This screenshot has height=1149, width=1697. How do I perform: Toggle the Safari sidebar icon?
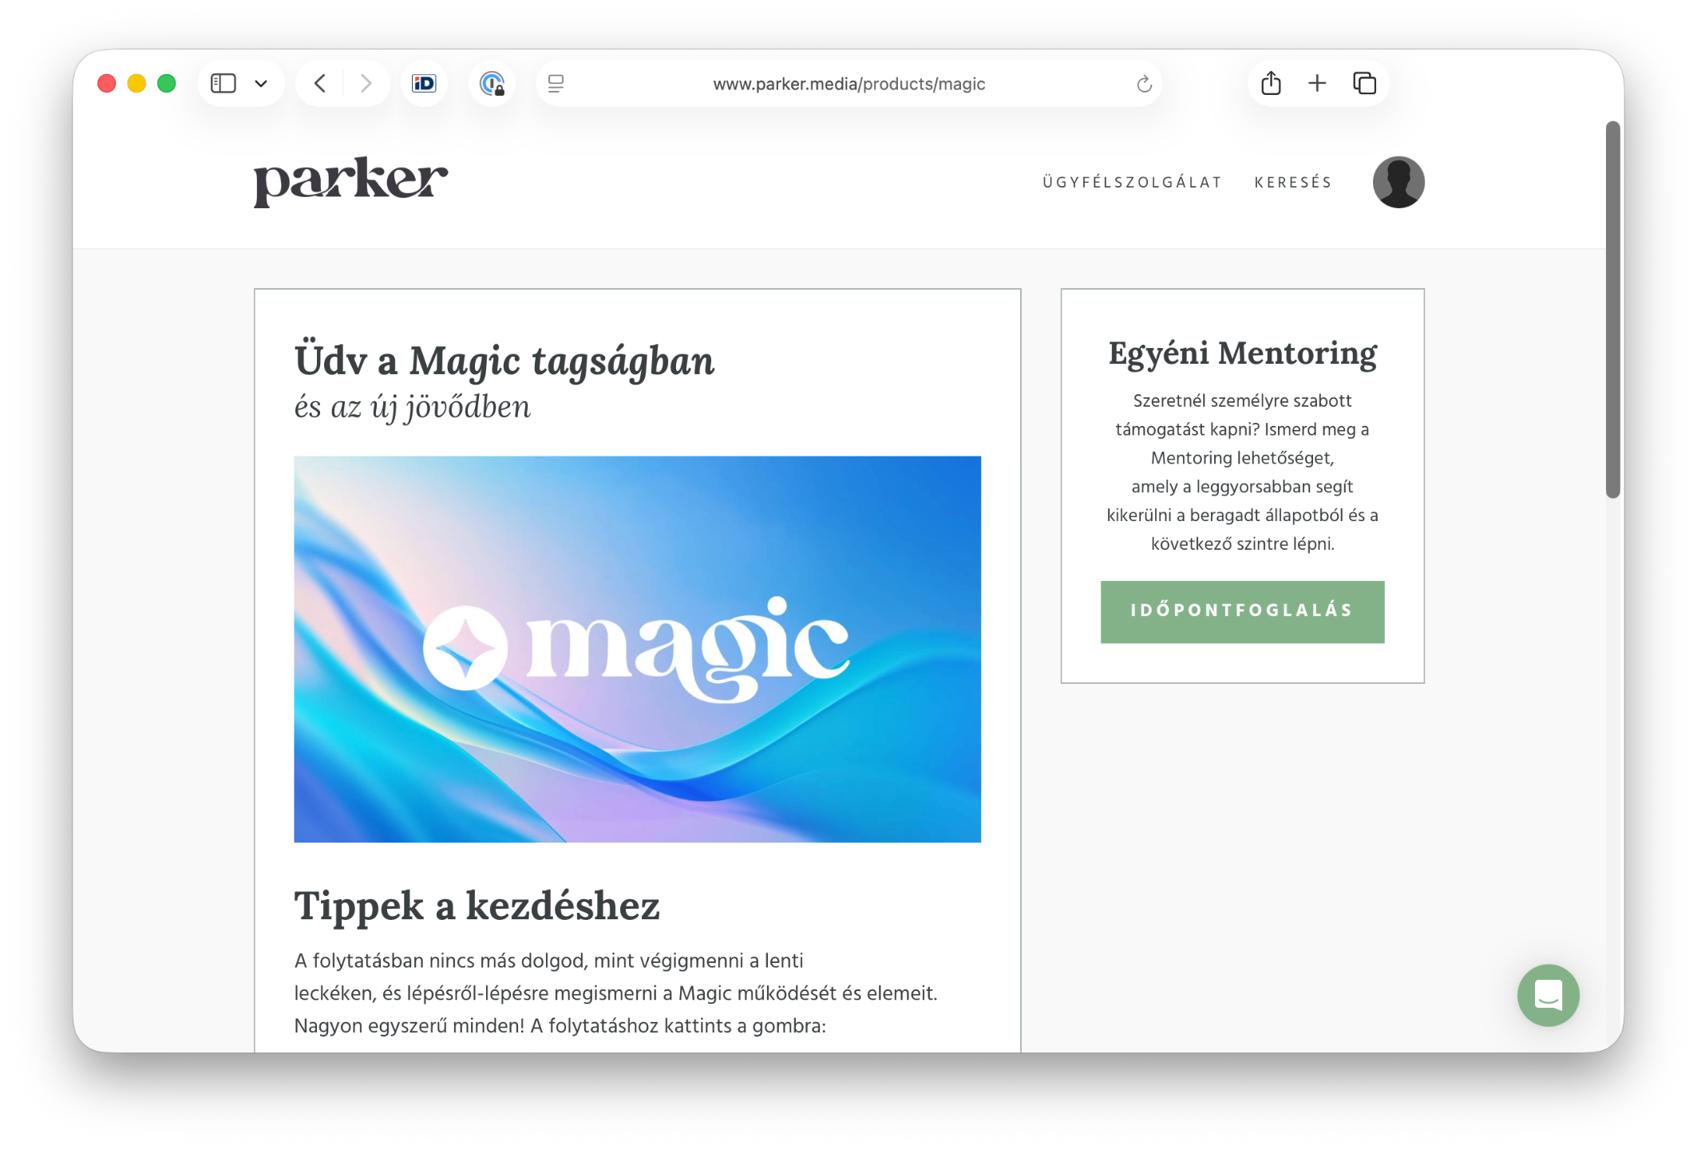(223, 83)
